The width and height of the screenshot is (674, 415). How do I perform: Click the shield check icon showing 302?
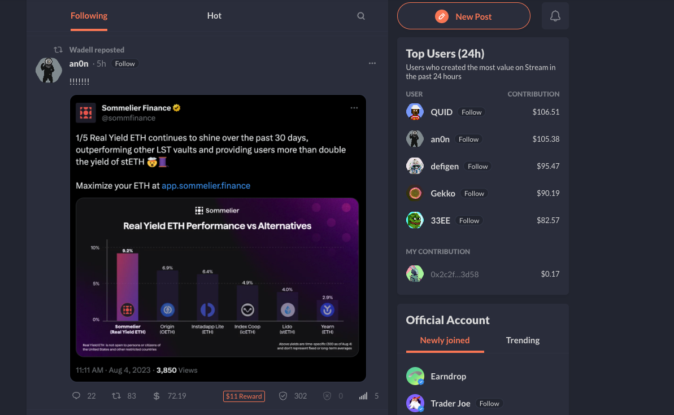283,396
